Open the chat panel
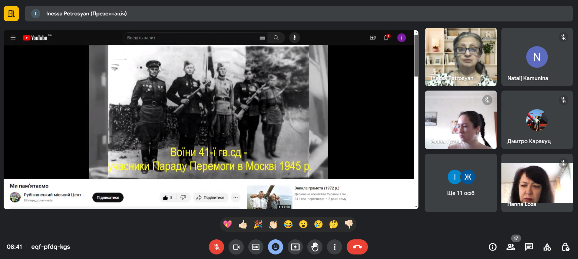Image resolution: width=578 pixels, height=259 pixels. [x=529, y=247]
